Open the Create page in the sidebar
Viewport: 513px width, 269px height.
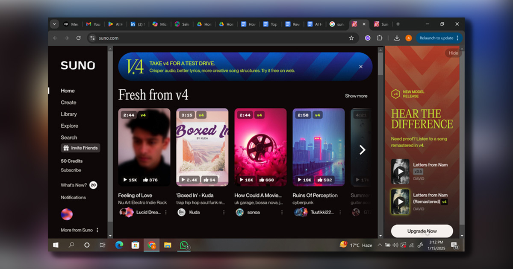click(68, 102)
